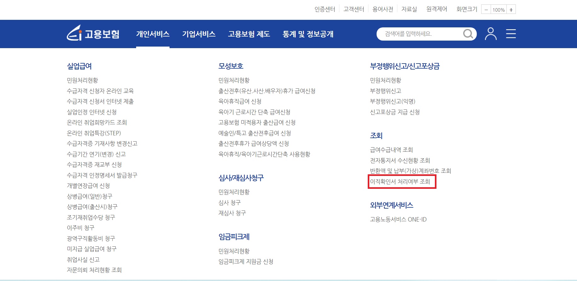This screenshot has height=281, width=577.
Task: Open 실업인정 인터넷 신청
Action: pyautogui.click(x=92, y=112)
